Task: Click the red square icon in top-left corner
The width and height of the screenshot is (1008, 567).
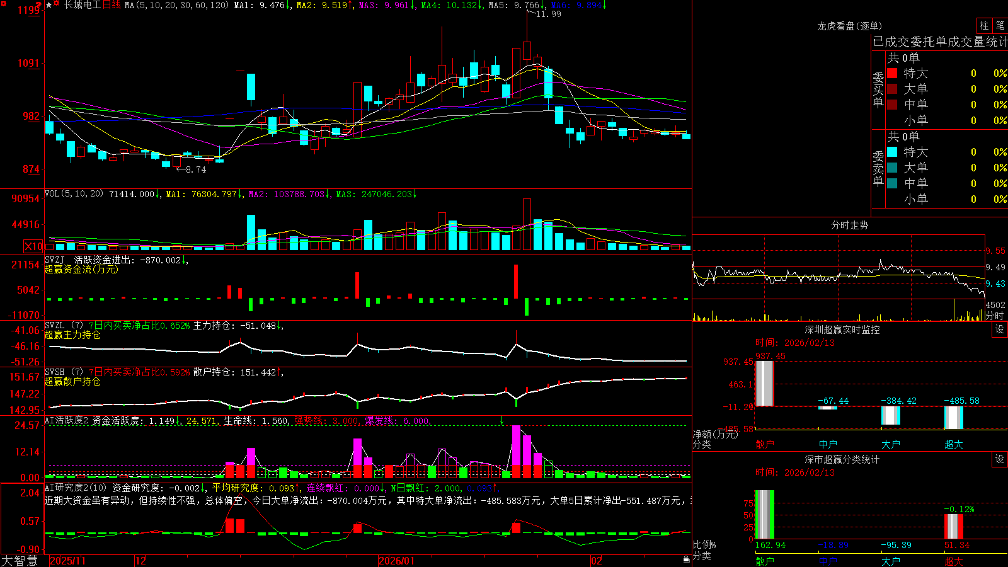Action: 4,4
